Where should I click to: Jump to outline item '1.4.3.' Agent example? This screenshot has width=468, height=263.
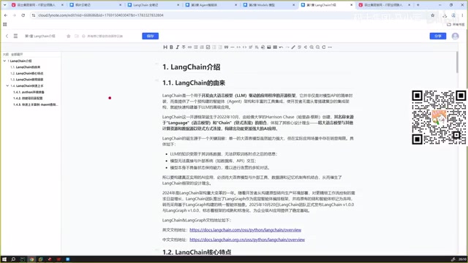tap(36, 104)
